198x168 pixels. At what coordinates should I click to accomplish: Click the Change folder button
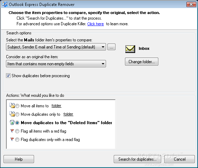141,62
